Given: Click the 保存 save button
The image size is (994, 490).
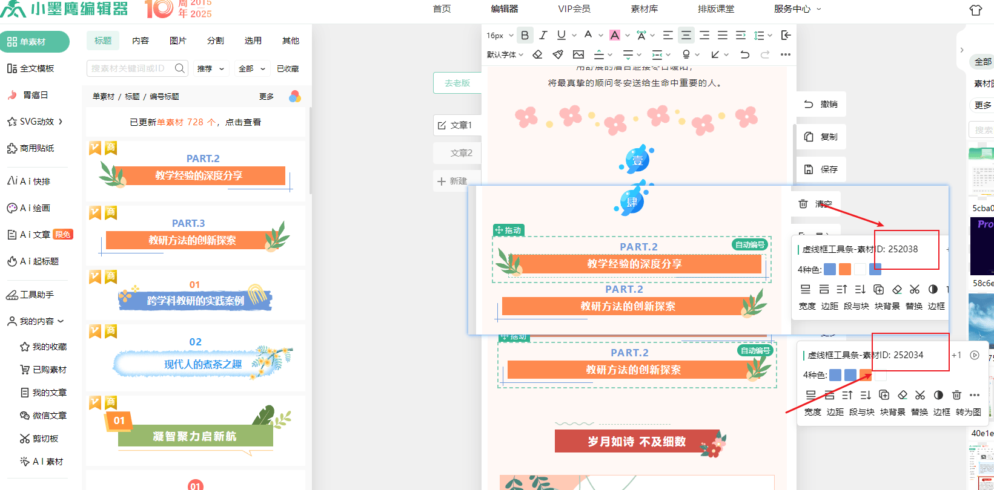Looking at the screenshot, I should click(821, 169).
